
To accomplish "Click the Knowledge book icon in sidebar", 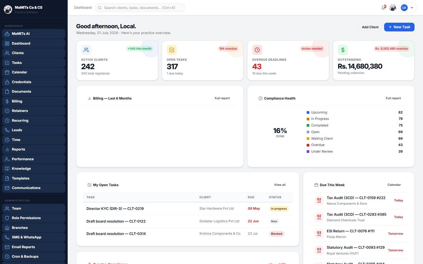I will coord(7,169).
